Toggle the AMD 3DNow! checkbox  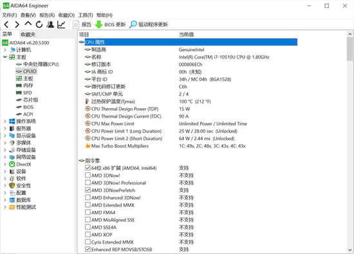pos(88,176)
